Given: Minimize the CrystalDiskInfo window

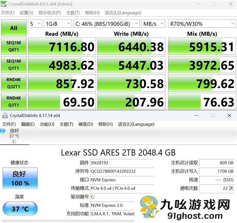Looking at the screenshot, I should [196, 115].
